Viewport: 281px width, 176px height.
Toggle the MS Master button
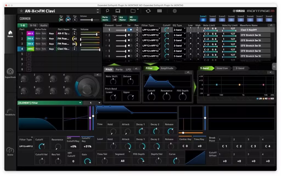tap(133, 19)
